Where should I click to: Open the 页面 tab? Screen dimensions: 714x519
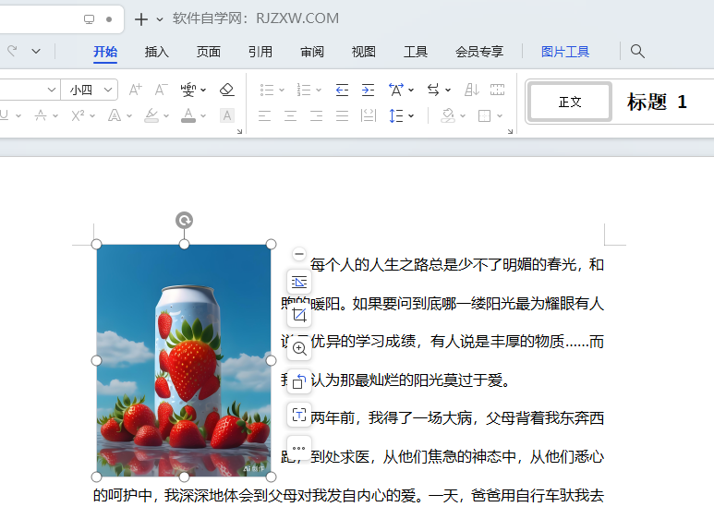pyautogui.click(x=209, y=52)
